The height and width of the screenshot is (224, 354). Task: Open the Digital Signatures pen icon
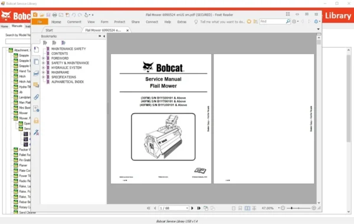36,132
